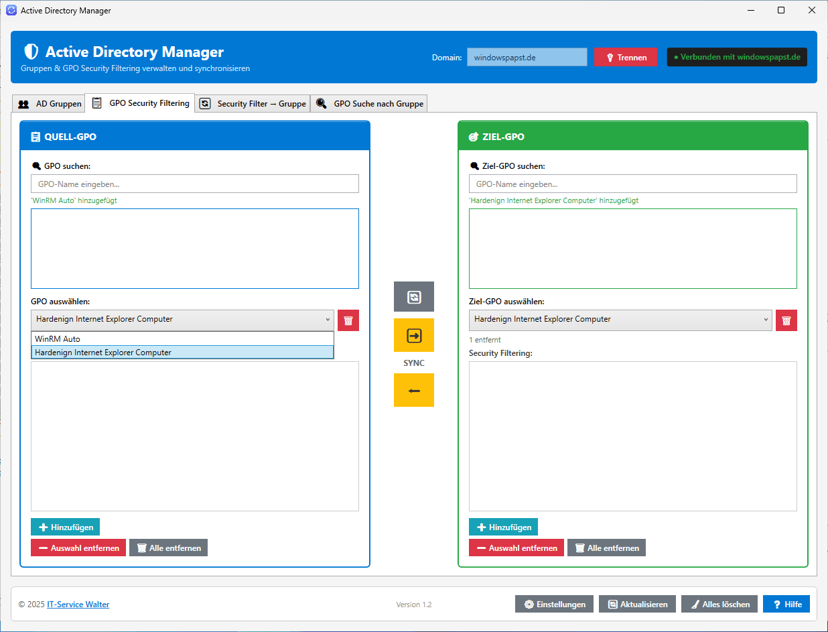This screenshot has height=632, width=828.
Task: Click the Einstellungen settings button
Action: click(555, 604)
